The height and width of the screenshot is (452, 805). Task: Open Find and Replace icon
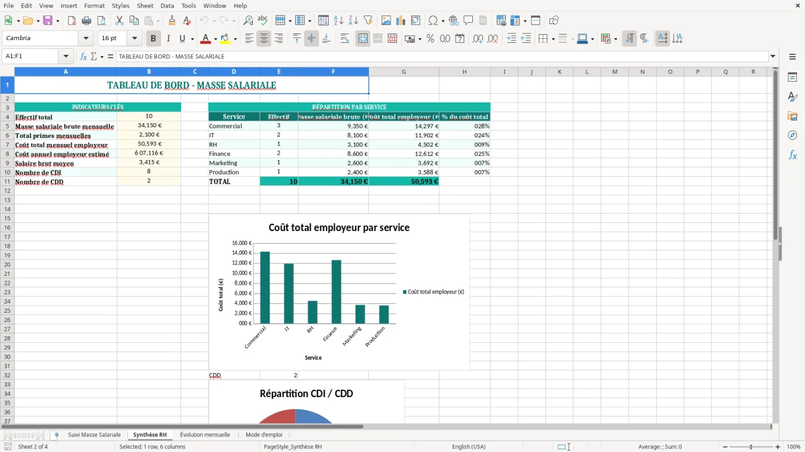coord(248,21)
